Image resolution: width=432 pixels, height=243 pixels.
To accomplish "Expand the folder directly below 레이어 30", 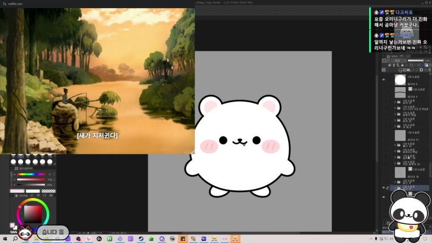I will pyautogui.click(x=395, y=182).
